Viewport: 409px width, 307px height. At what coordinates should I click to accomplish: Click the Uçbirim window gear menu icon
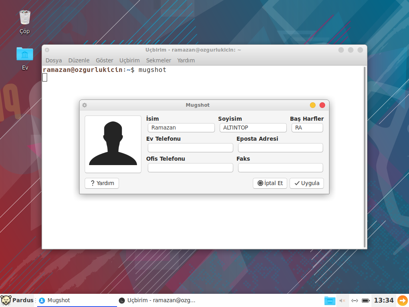pos(47,50)
